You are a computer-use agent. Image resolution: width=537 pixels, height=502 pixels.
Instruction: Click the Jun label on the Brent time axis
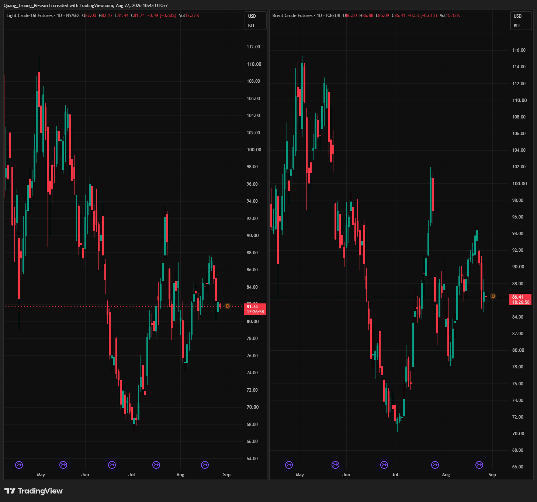pyautogui.click(x=346, y=475)
